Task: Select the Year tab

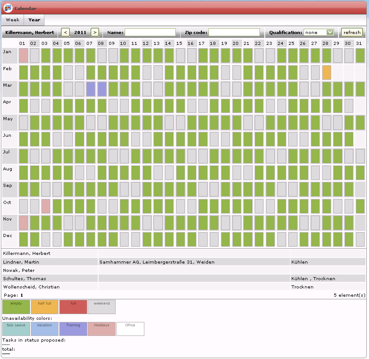Action: 34,20
